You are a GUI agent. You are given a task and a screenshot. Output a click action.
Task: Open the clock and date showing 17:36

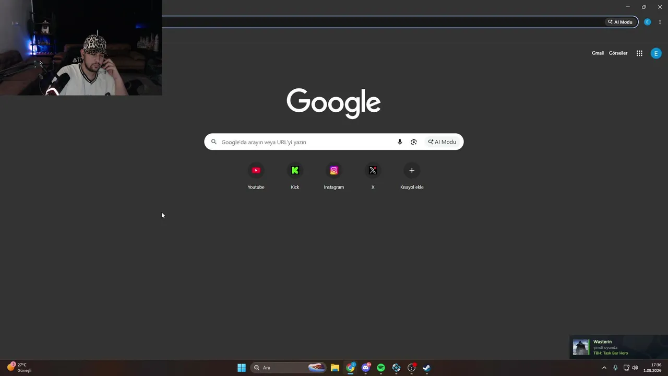653,368
